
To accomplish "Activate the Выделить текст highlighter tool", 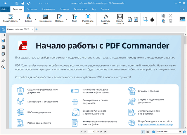I will 105,19.
